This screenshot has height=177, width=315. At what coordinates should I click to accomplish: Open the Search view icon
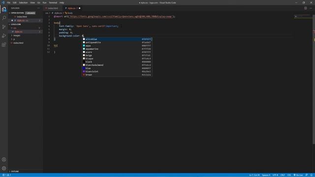coord(4,18)
